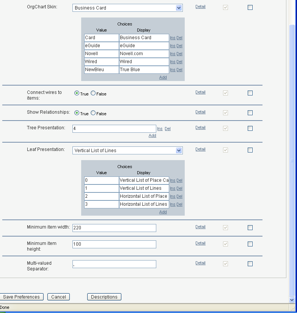This screenshot has width=297, height=313.
Task: Open Detail link for Minimum item height
Action: [x=200, y=243]
